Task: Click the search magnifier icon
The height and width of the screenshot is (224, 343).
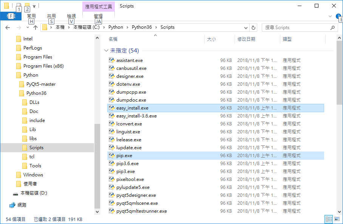Action: coord(332,28)
